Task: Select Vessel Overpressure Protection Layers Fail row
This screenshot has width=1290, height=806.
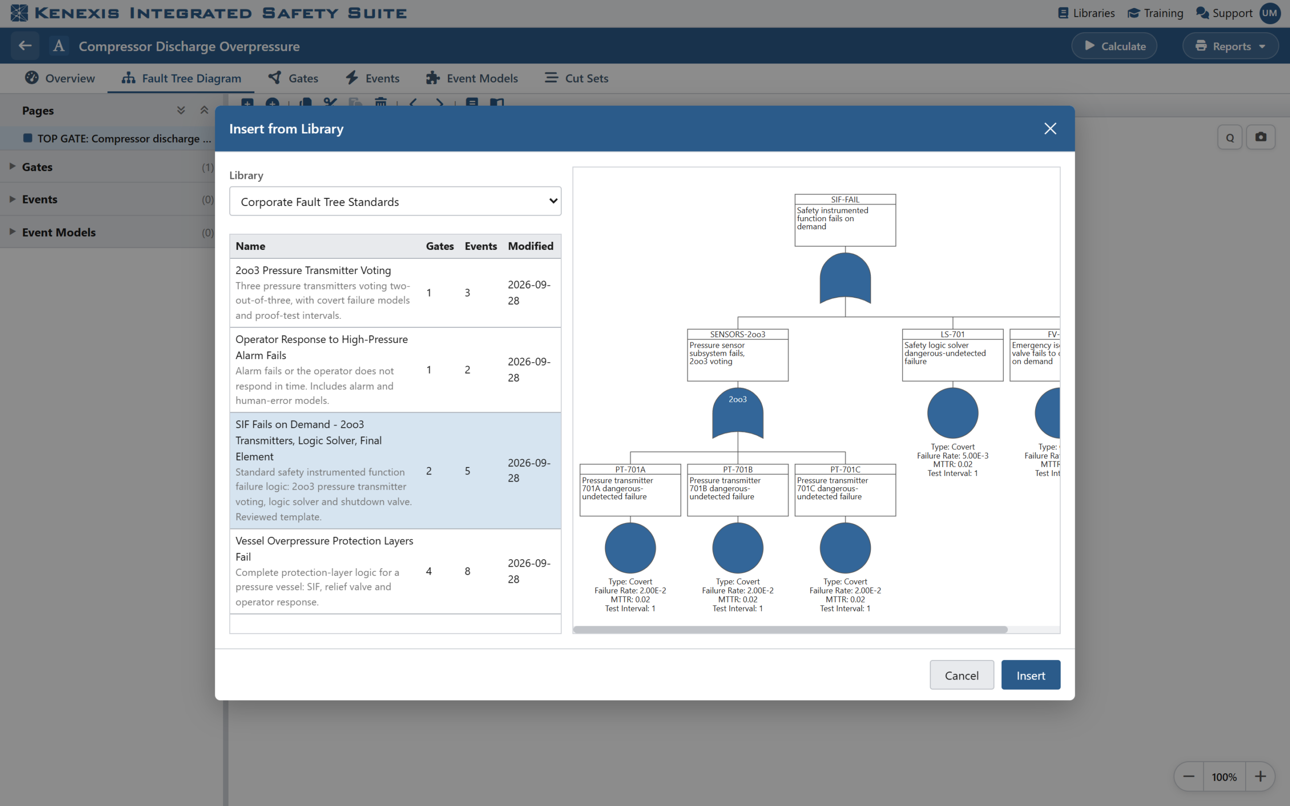Action: click(x=395, y=571)
